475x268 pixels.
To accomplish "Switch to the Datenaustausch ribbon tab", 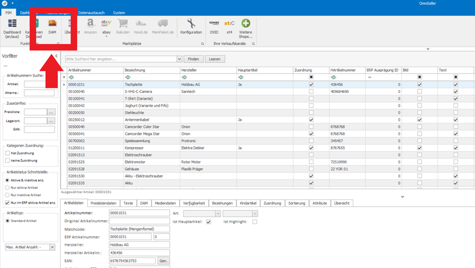I will tap(91, 13).
